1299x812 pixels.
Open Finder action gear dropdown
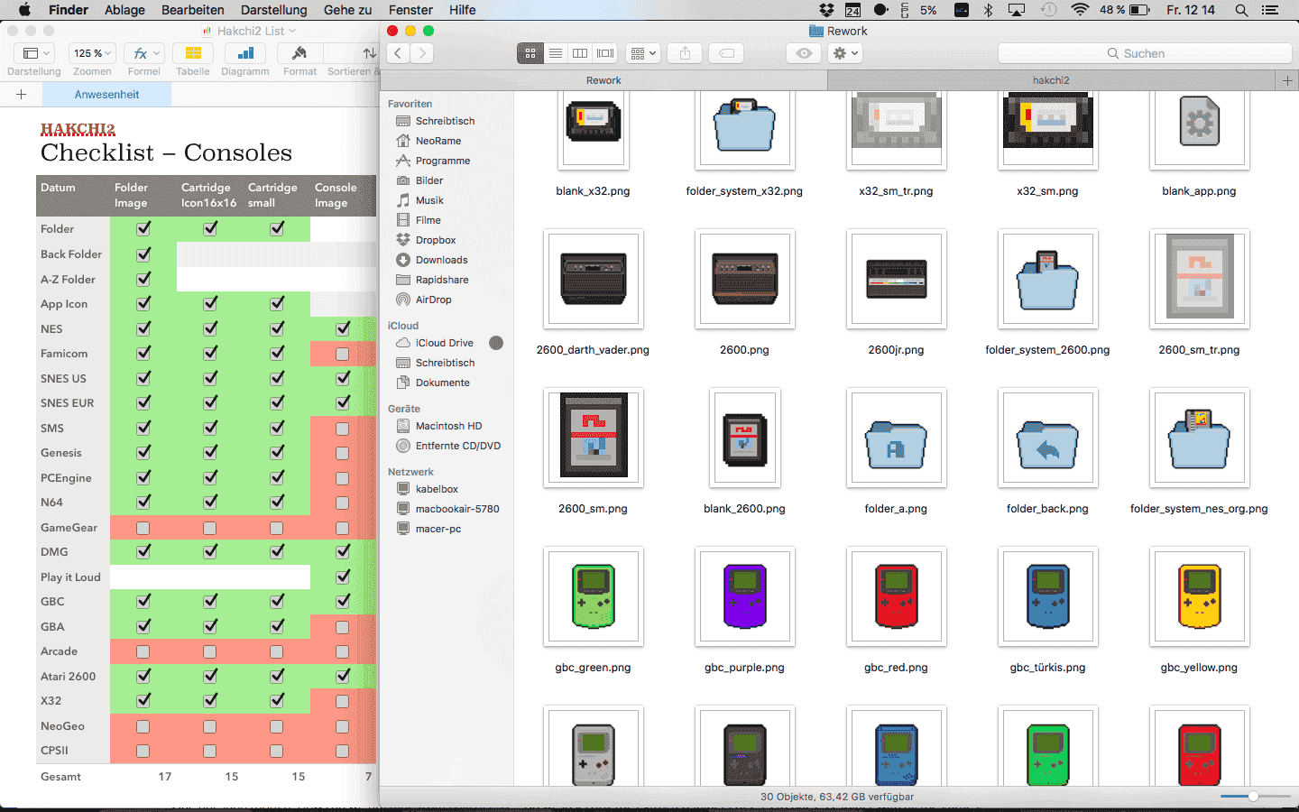click(x=845, y=53)
